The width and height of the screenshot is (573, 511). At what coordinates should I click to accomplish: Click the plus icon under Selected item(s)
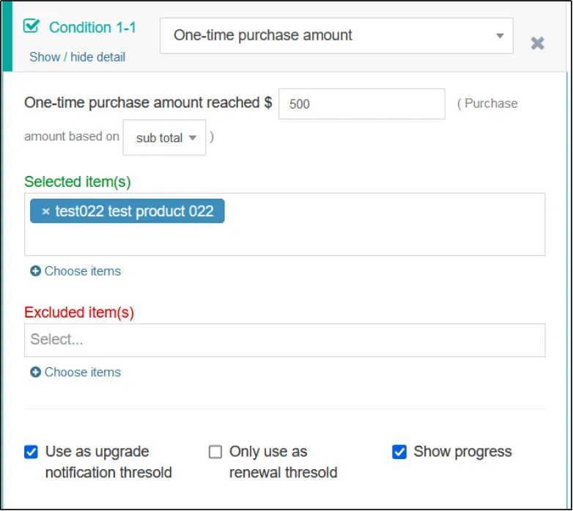(35, 271)
